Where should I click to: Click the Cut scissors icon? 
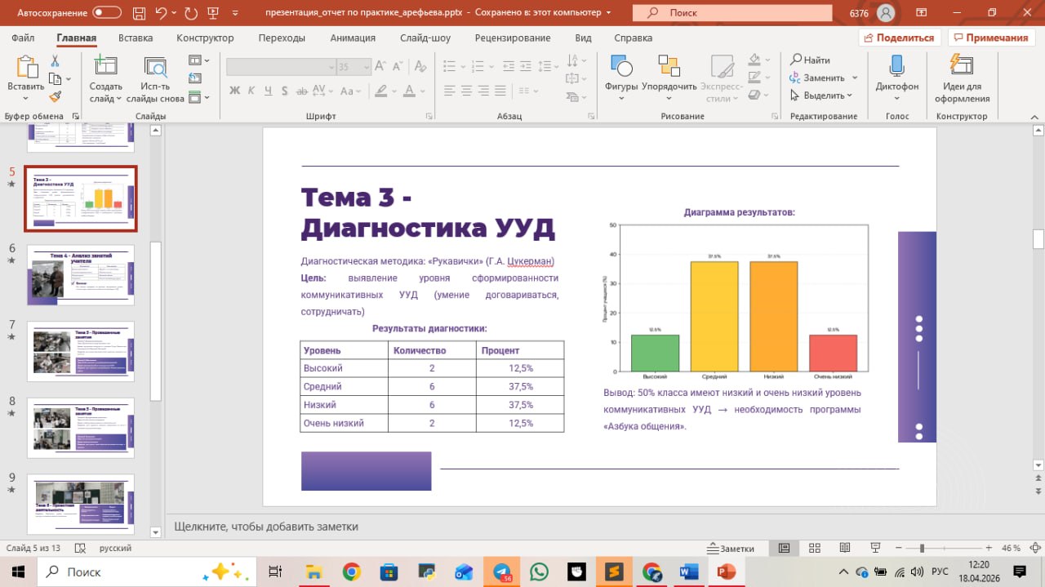[x=56, y=61]
